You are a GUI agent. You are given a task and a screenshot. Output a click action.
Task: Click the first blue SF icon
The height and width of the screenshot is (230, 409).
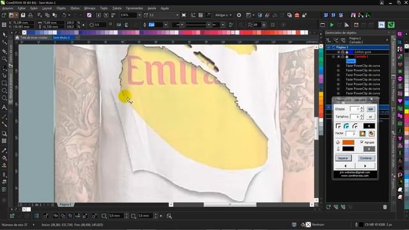click(326, 15)
